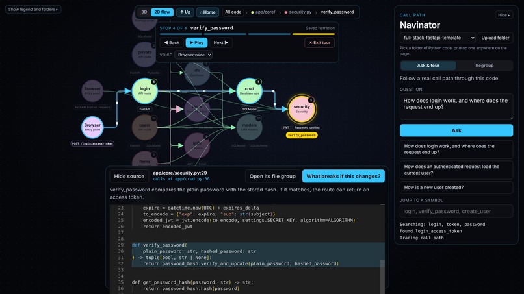Go to Home view

pos(207,12)
